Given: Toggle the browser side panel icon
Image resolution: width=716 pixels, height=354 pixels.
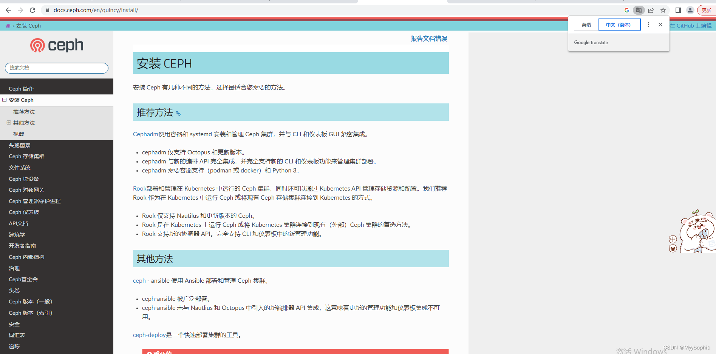Looking at the screenshot, I should tap(678, 10).
